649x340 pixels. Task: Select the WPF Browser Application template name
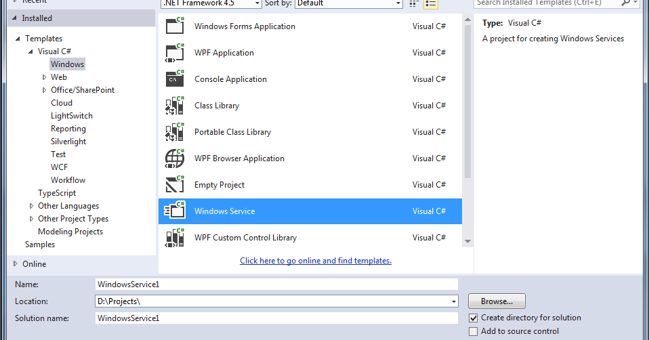[239, 158]
